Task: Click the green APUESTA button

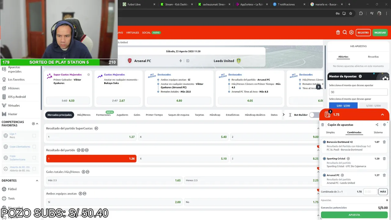Action: click(354, 215)
